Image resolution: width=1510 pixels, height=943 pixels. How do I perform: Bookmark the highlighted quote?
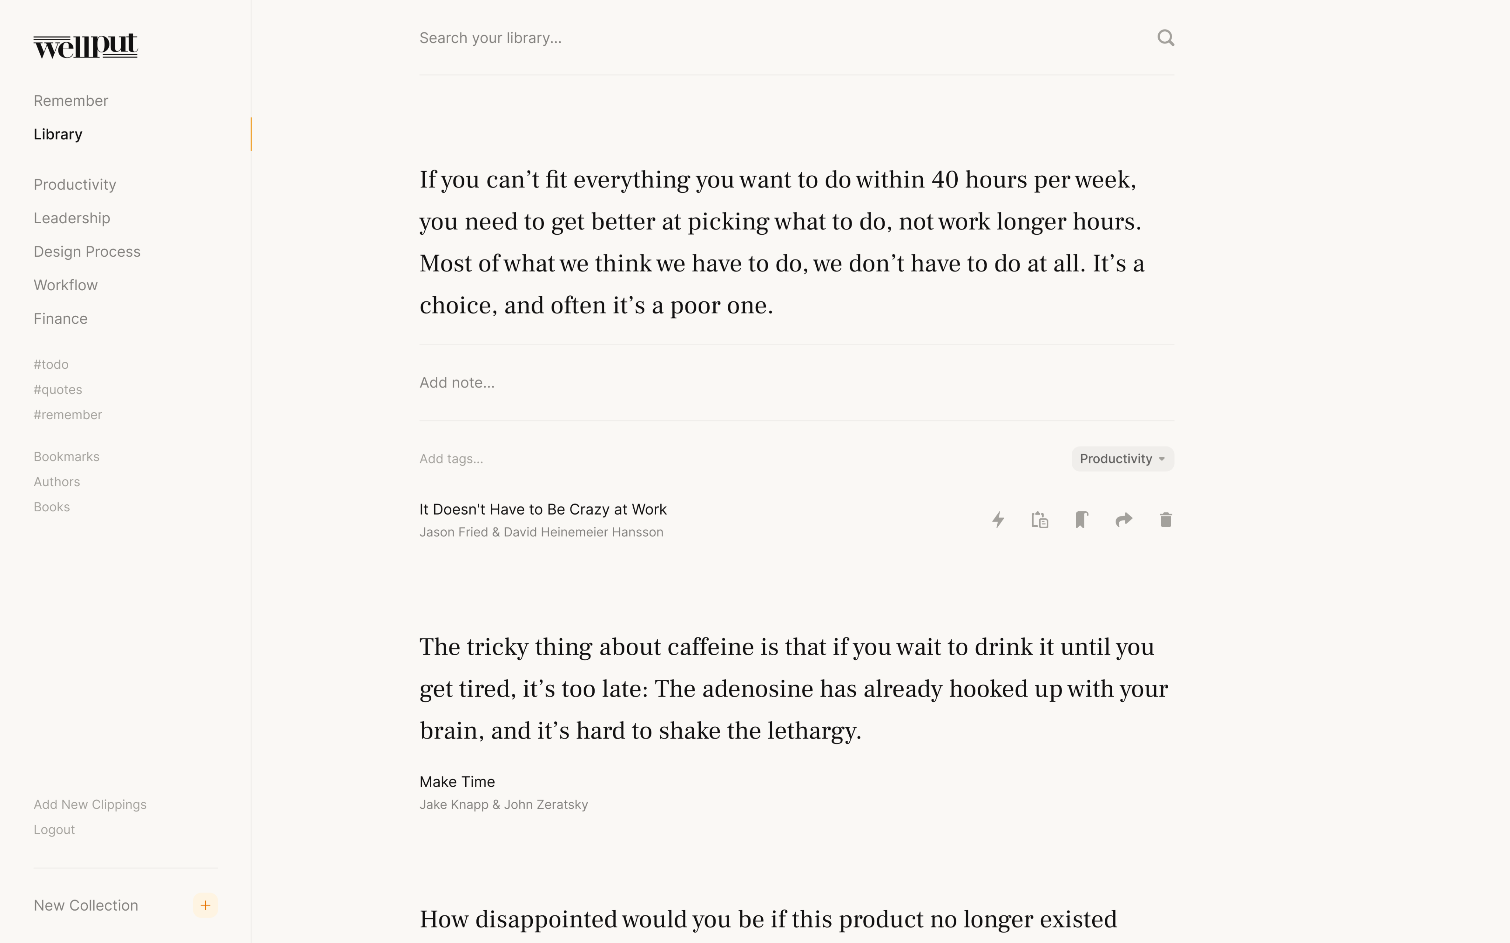click(1081, 519)
